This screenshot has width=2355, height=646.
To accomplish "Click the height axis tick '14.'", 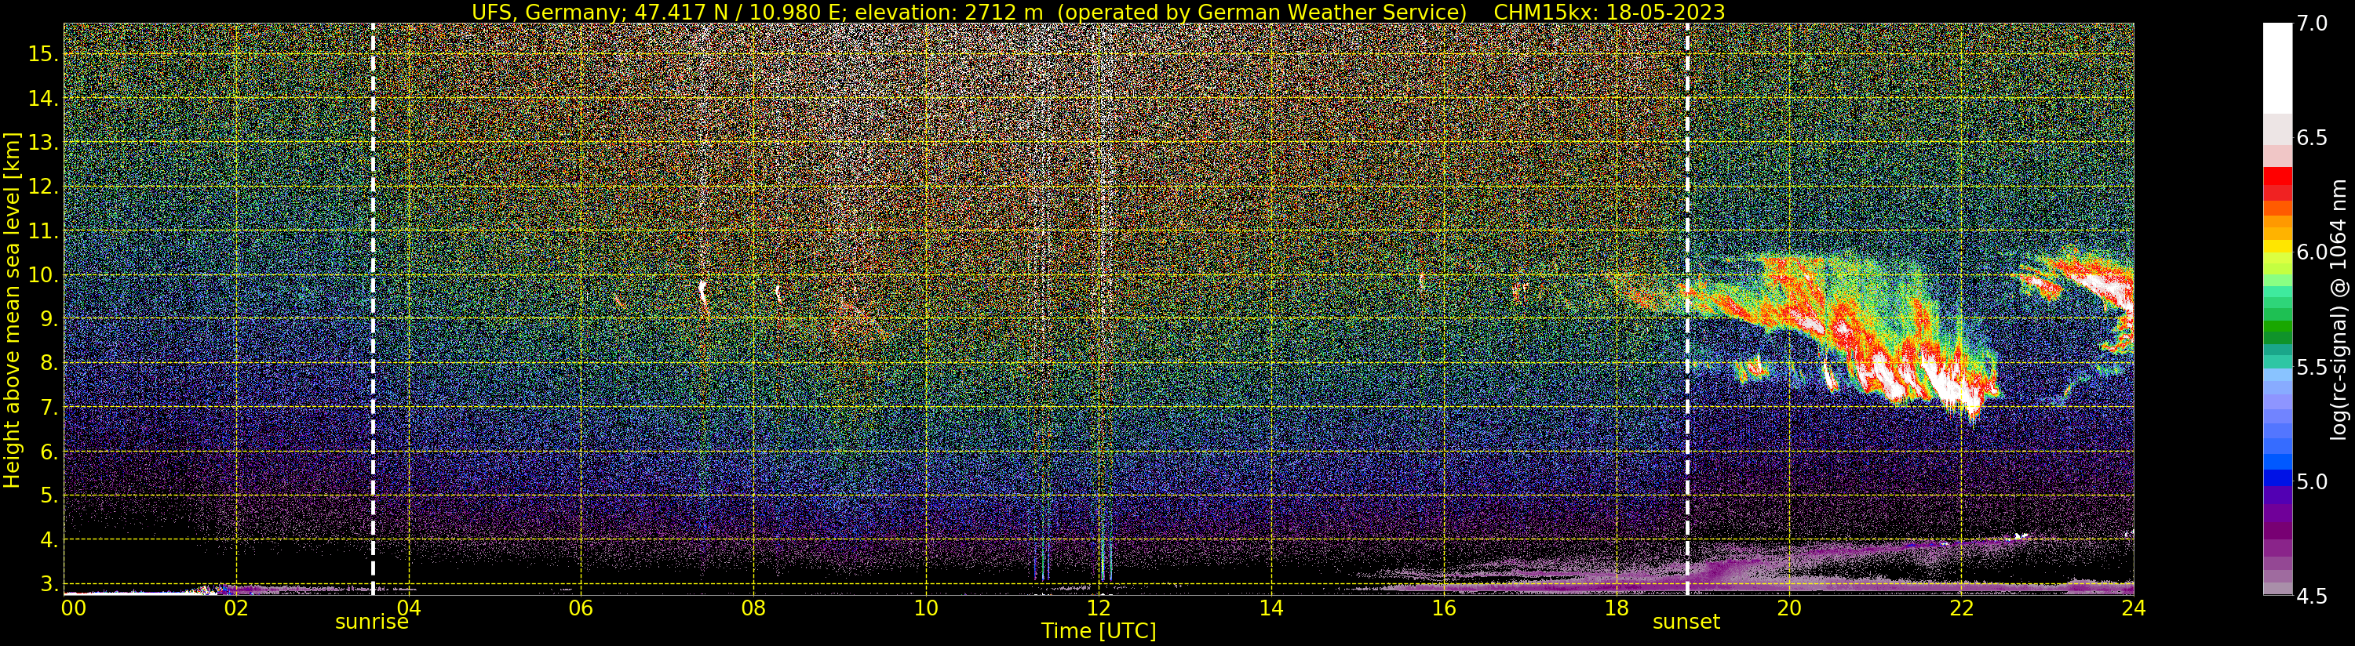I will [44, 98].
